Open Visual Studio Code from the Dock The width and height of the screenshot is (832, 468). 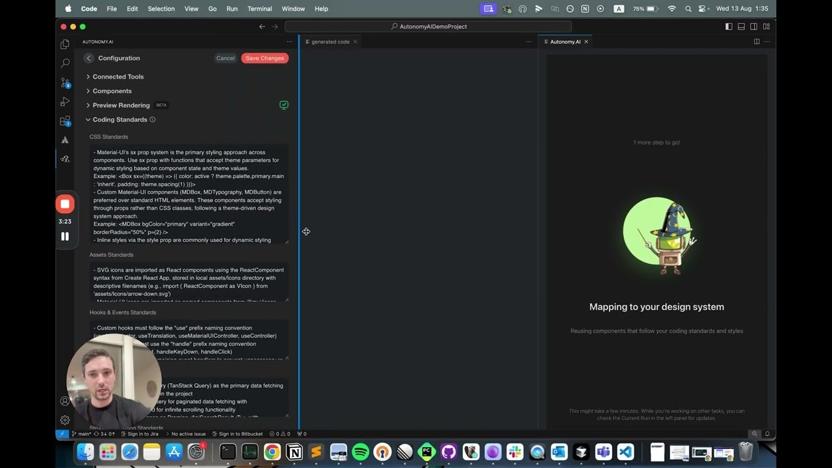click(625, 452)
